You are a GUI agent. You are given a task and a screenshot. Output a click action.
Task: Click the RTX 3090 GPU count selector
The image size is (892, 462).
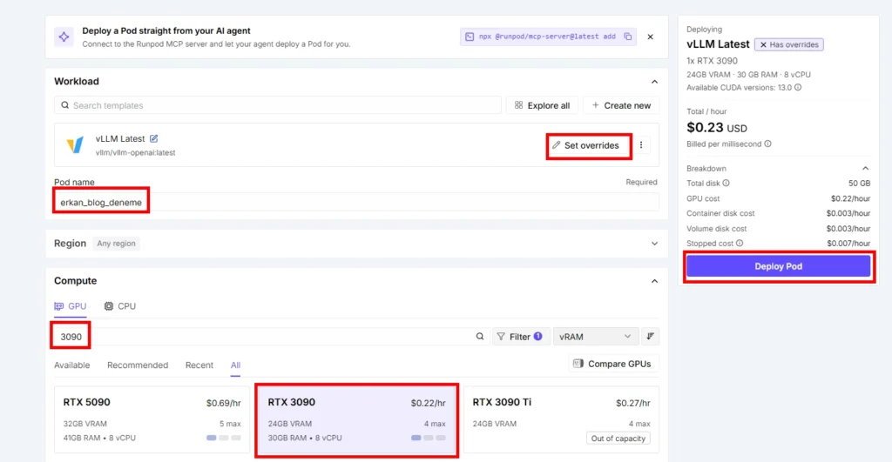[429, 439]
